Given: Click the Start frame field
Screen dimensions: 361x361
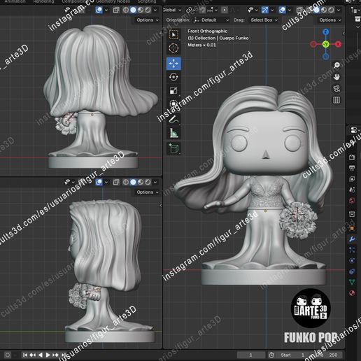Looking at the screenshot, I should [293, 355].
